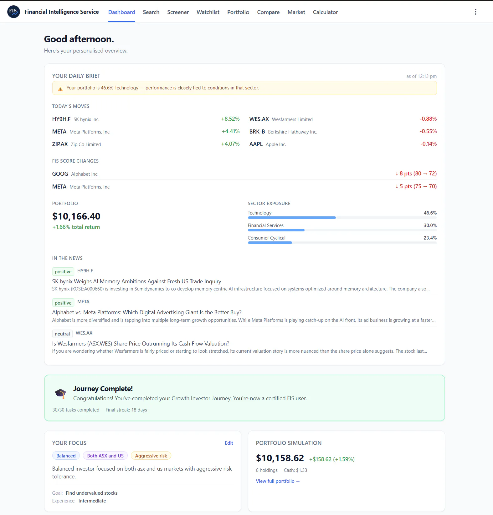
Task: Open Wesfarmers Share Price news headline
Action: pyautogui.click(x=141, y=344)
